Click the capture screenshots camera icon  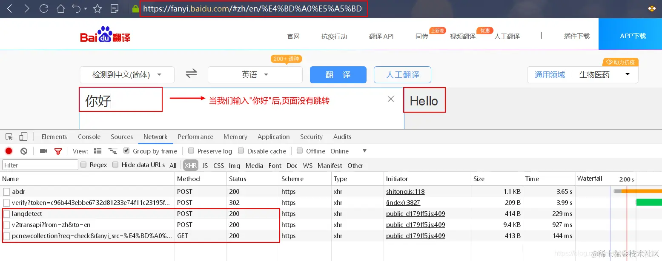tap(43, 151)
